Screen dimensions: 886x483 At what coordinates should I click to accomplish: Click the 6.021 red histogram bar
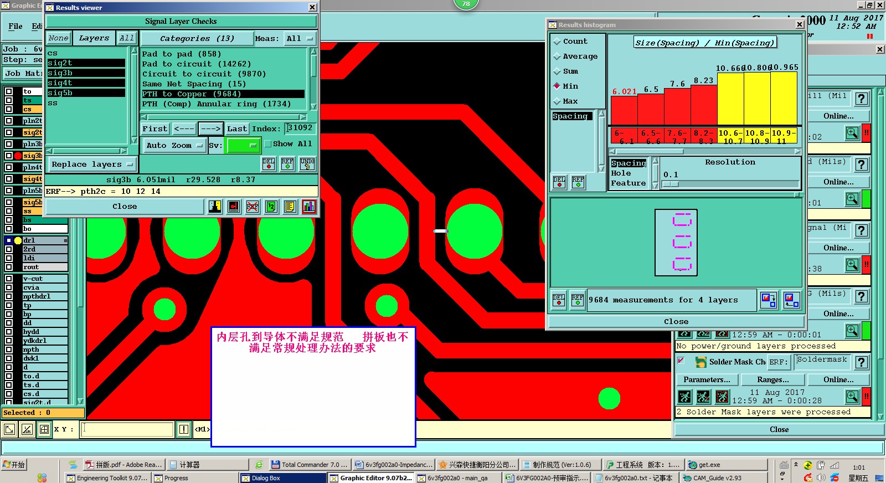pyautogui.click(x=624, y=110)
